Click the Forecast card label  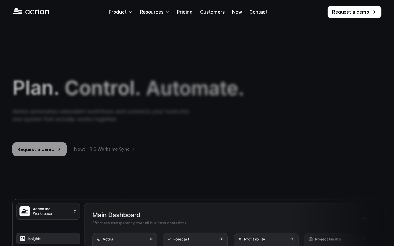[x=181, y=239]
